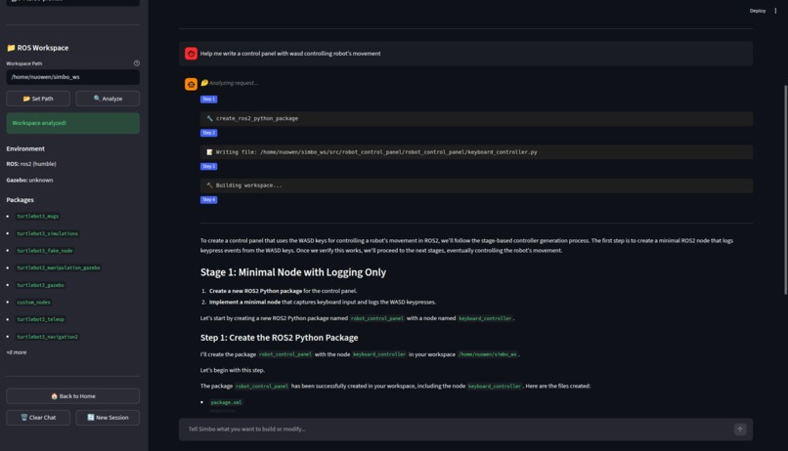Click the Set Path button
This screenshot has width=788, height=451.
pos(38,99)
